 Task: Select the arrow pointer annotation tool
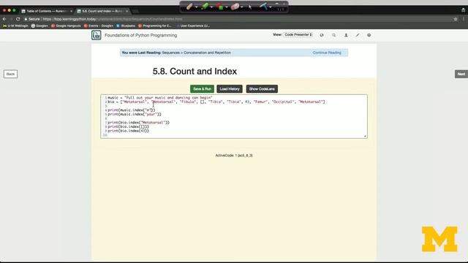(x=250, y=7)
